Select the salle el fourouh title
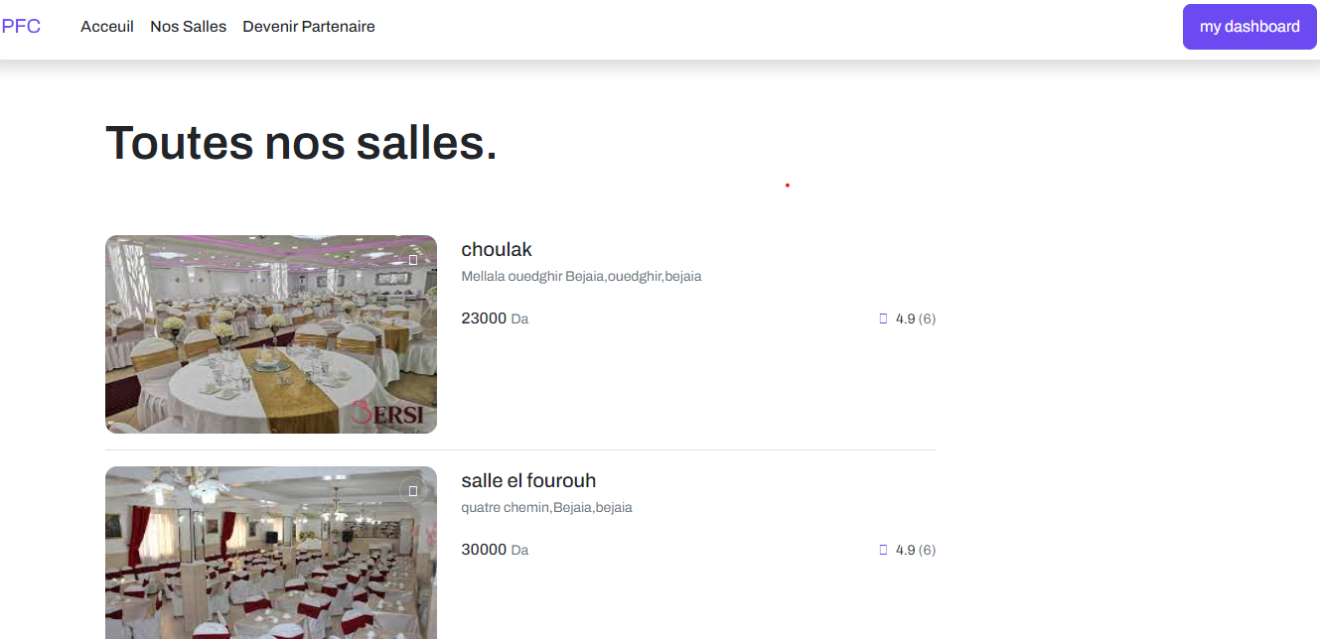Image resolution: width=1320 pixels, height=639 pixels. 528,481
